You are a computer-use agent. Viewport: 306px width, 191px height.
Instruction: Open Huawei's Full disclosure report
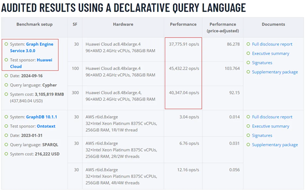tap(272, 44)
